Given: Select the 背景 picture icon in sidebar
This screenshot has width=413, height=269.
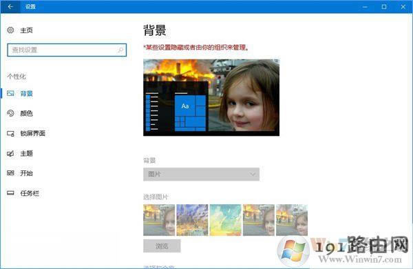Looking at the screenshot, I should click(x=10, y=93).
